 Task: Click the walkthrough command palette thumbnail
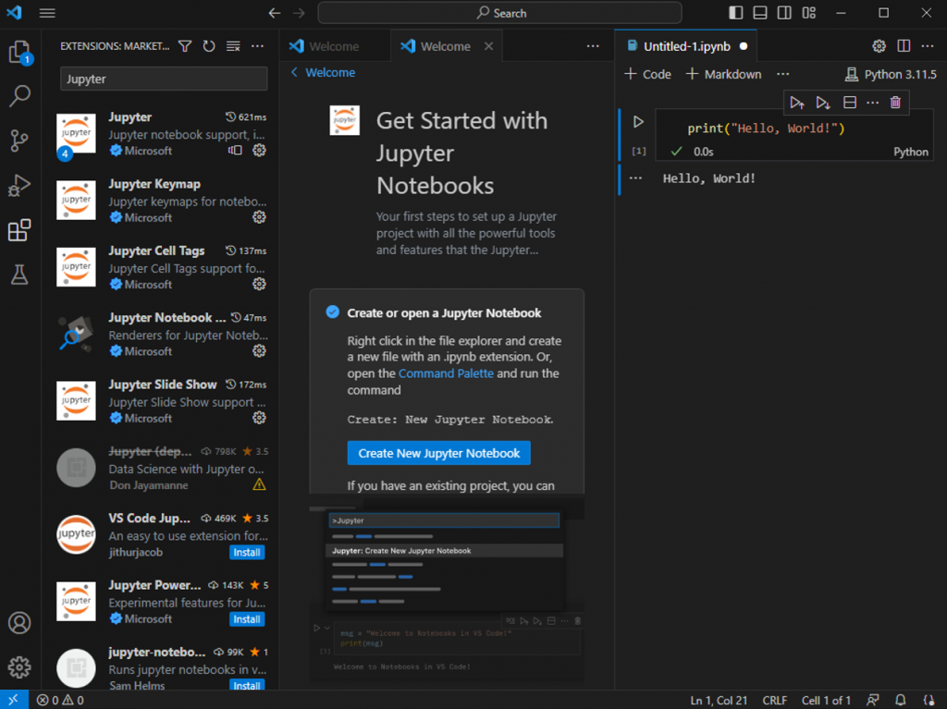point(447,588)
